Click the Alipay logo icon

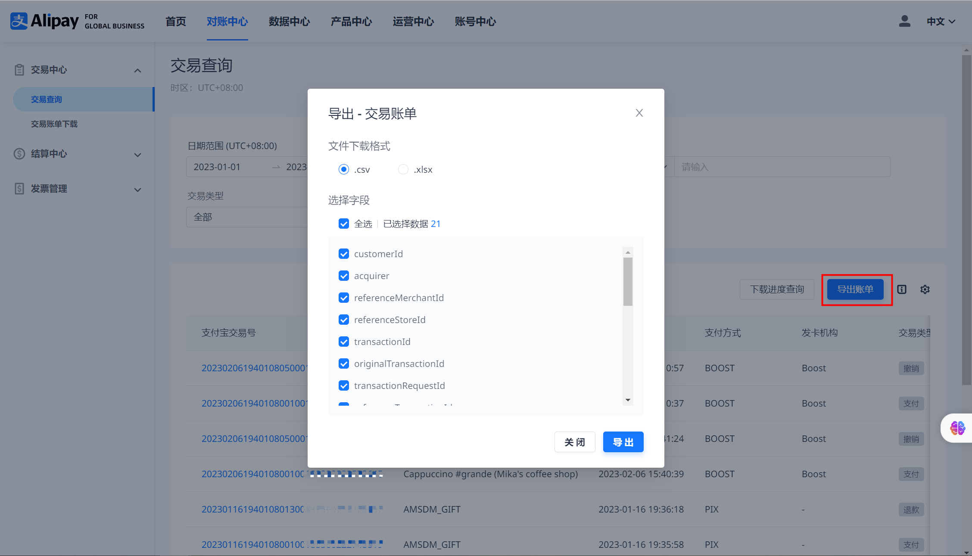click(19, 21)
